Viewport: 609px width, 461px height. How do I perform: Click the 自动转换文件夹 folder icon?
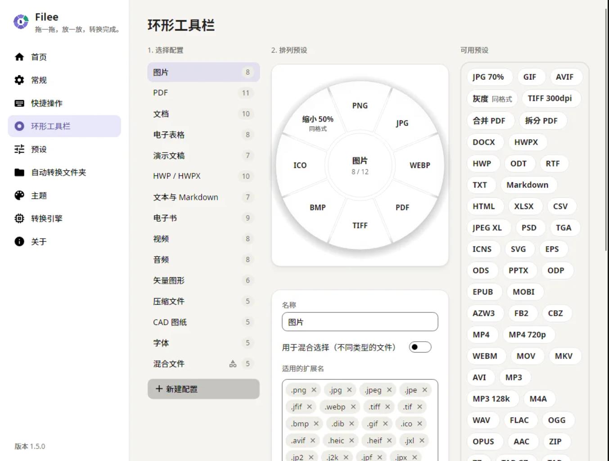[x=19, y=172]
